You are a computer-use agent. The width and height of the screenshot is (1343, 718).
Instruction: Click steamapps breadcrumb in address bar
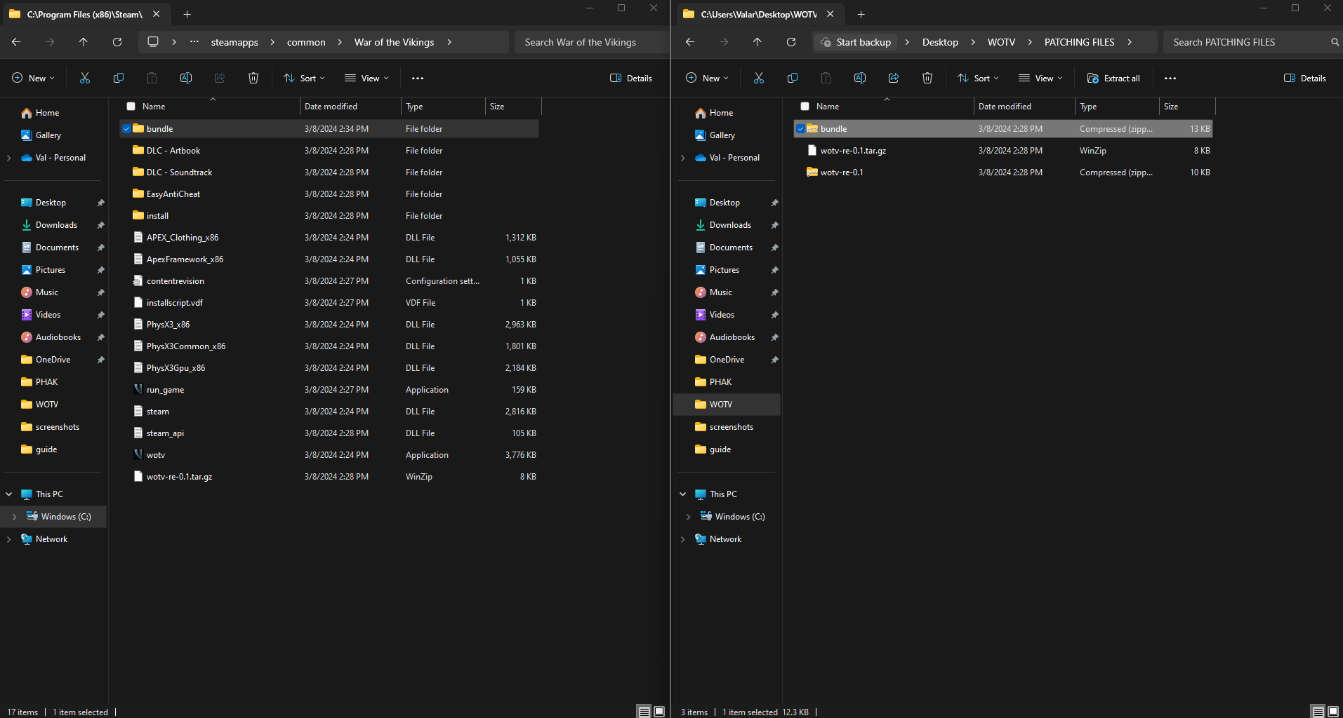[234, 42]
